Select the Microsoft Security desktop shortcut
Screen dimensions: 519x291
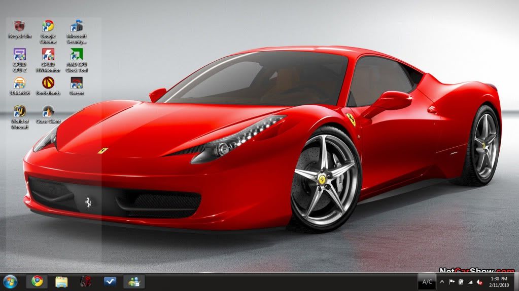pos(77,32)
